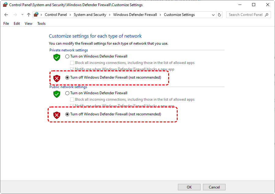Click the Back navigation arrow

coord(6,15)
